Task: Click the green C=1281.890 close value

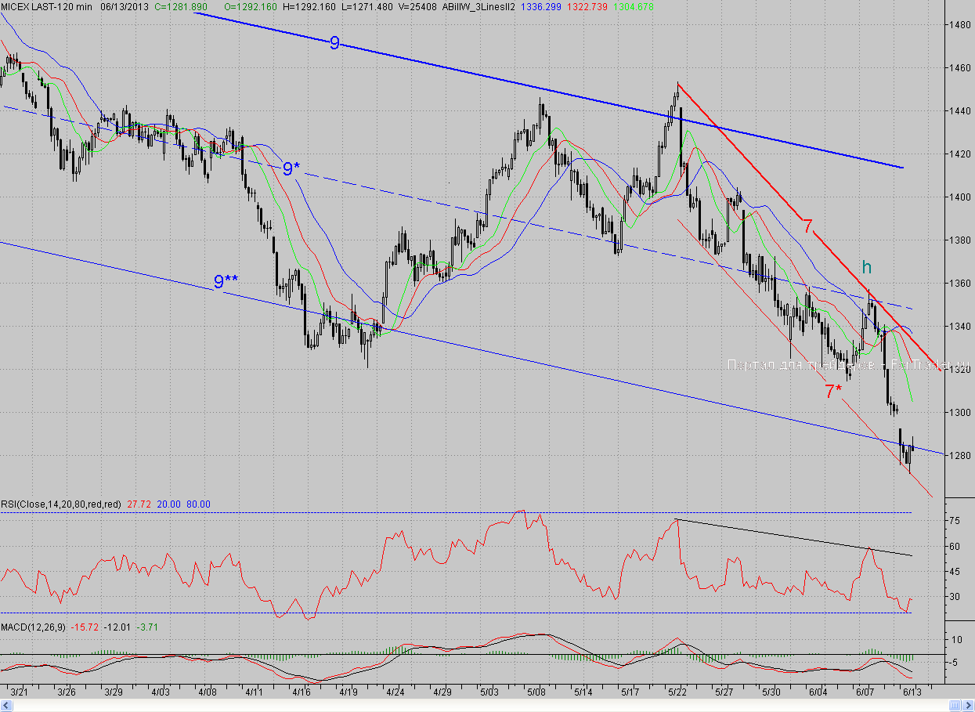Action: [x=180, y=7]
